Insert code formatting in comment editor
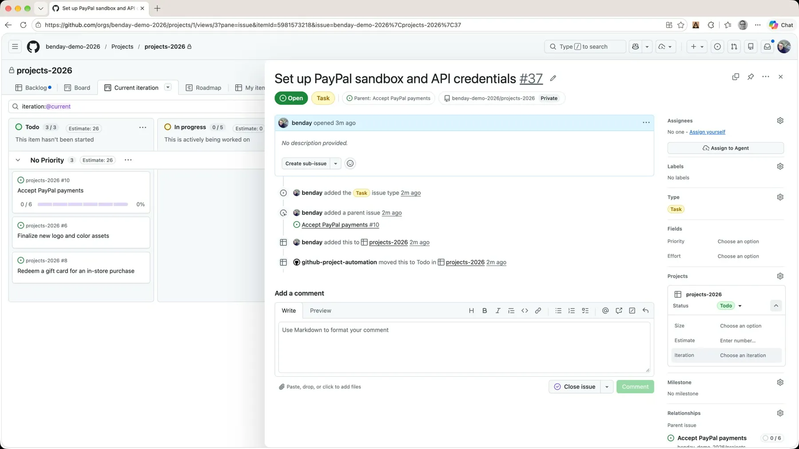 pyautogui.click(x=525, y=311)
